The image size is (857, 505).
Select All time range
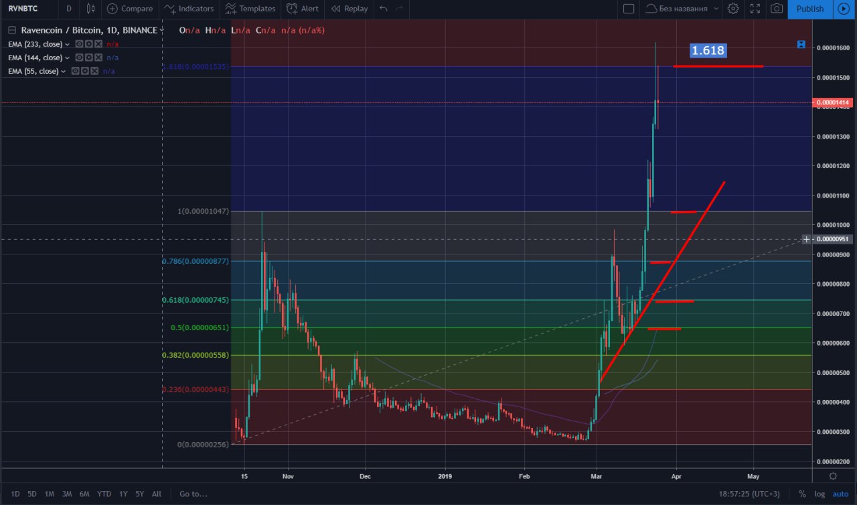click(x=157, y=494)
